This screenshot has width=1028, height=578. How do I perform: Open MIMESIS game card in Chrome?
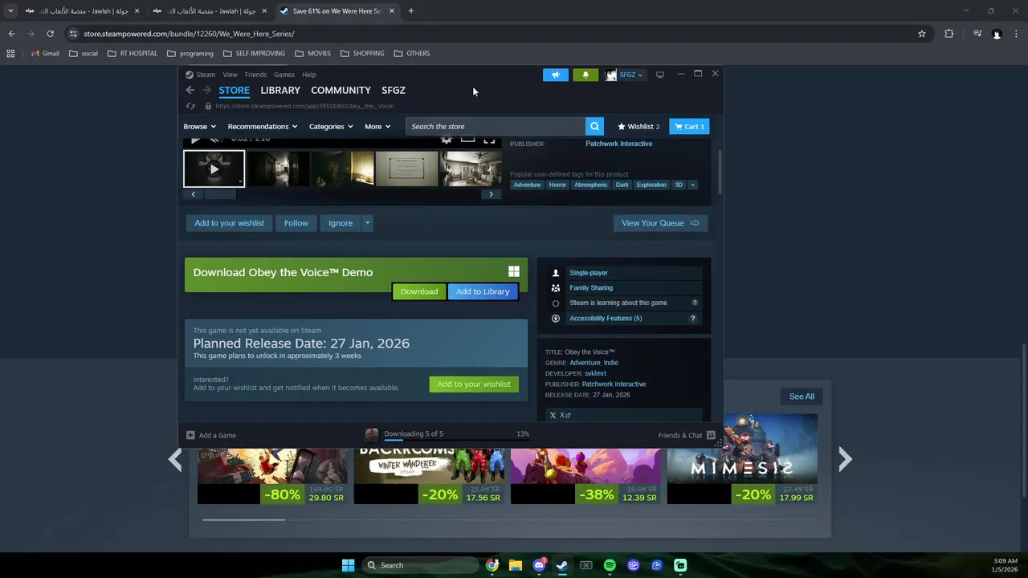pyautogui.click(x=742, y=459)
